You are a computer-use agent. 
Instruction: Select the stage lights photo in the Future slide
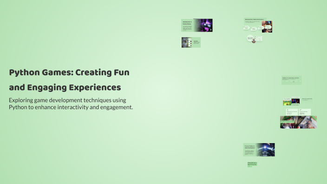tap(265, 150)
